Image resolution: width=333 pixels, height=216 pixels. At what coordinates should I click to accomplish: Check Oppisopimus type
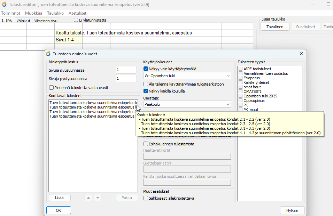point(240,101)
